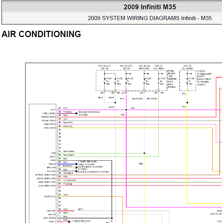Select the FUSE 10 15A label
Image resolution: width=222 pixels, height=223 pixels.
(x=108, y=81)
